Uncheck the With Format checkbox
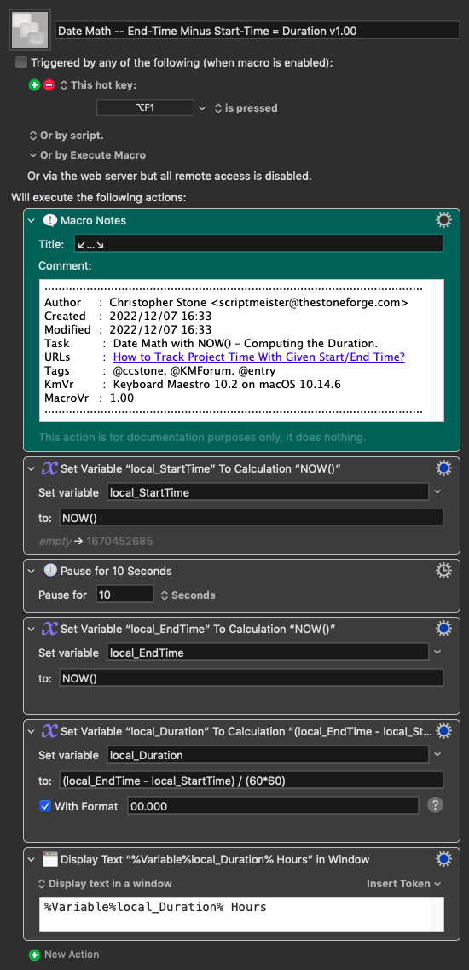 [x=45, y=806]
